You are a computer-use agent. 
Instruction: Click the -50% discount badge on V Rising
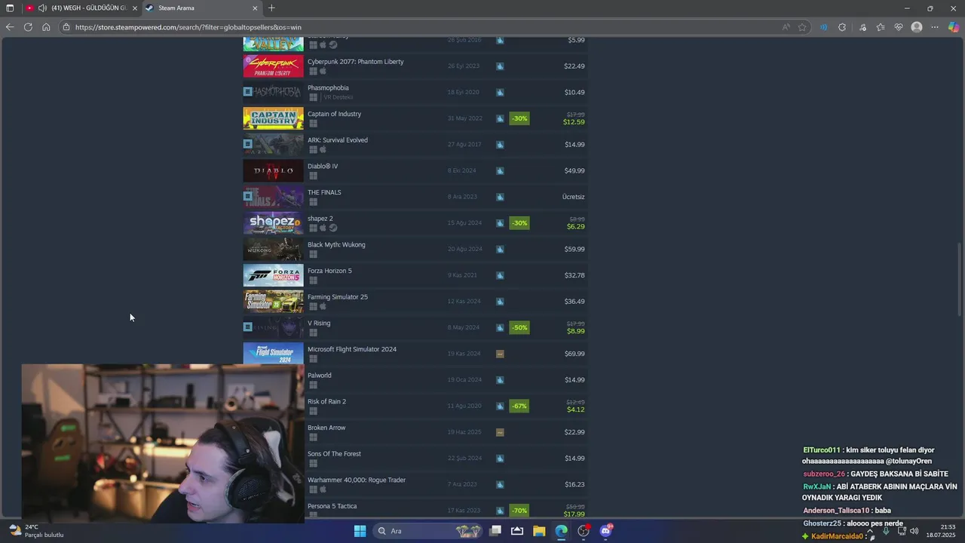tap(519, 327)
